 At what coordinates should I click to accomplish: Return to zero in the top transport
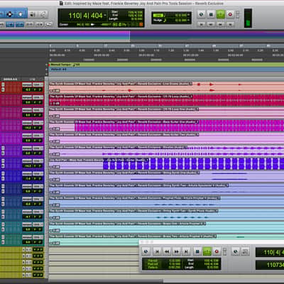coord(202,24)
